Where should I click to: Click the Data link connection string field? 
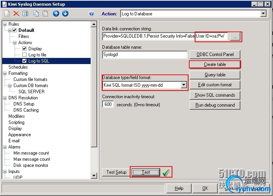pos(165,36)
